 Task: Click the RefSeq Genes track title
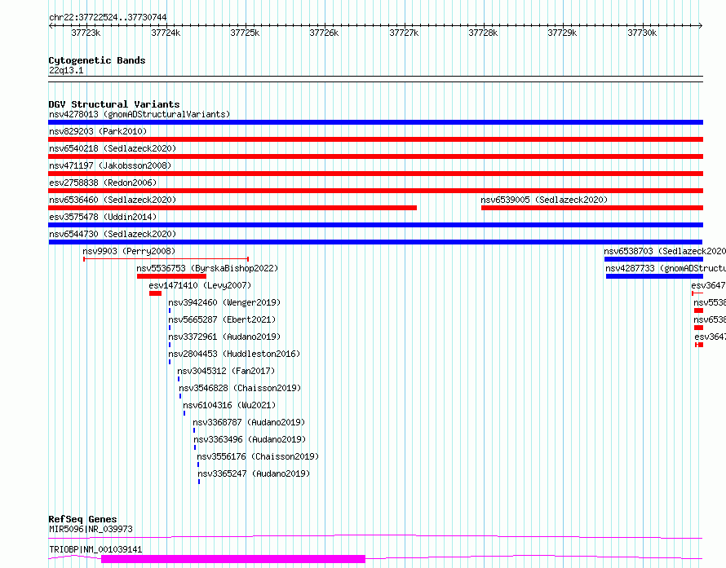tap(82, 519)
